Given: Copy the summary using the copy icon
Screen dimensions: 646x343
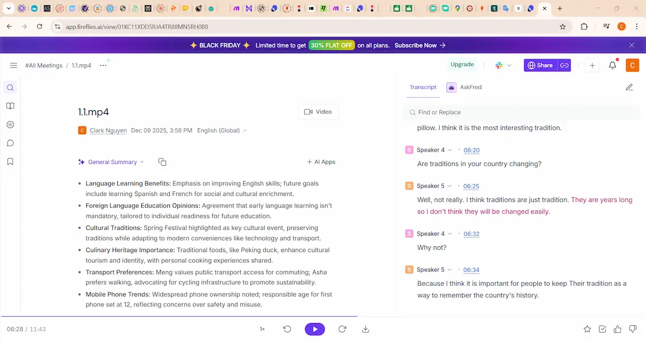Looking at the screenshot, I should [x=162, y=162].
